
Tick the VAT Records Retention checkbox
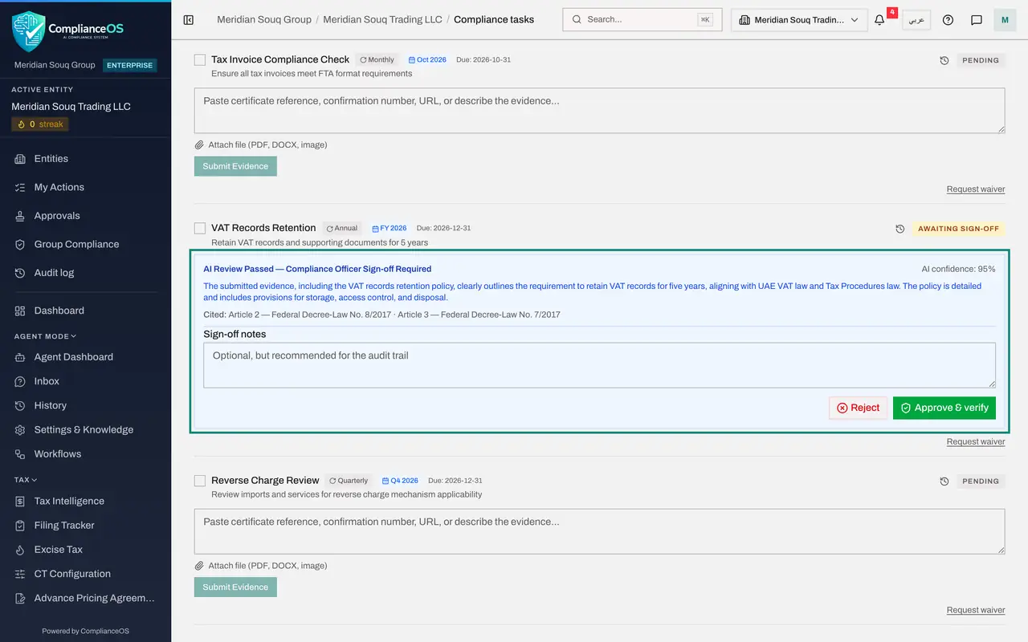point(200,228)
